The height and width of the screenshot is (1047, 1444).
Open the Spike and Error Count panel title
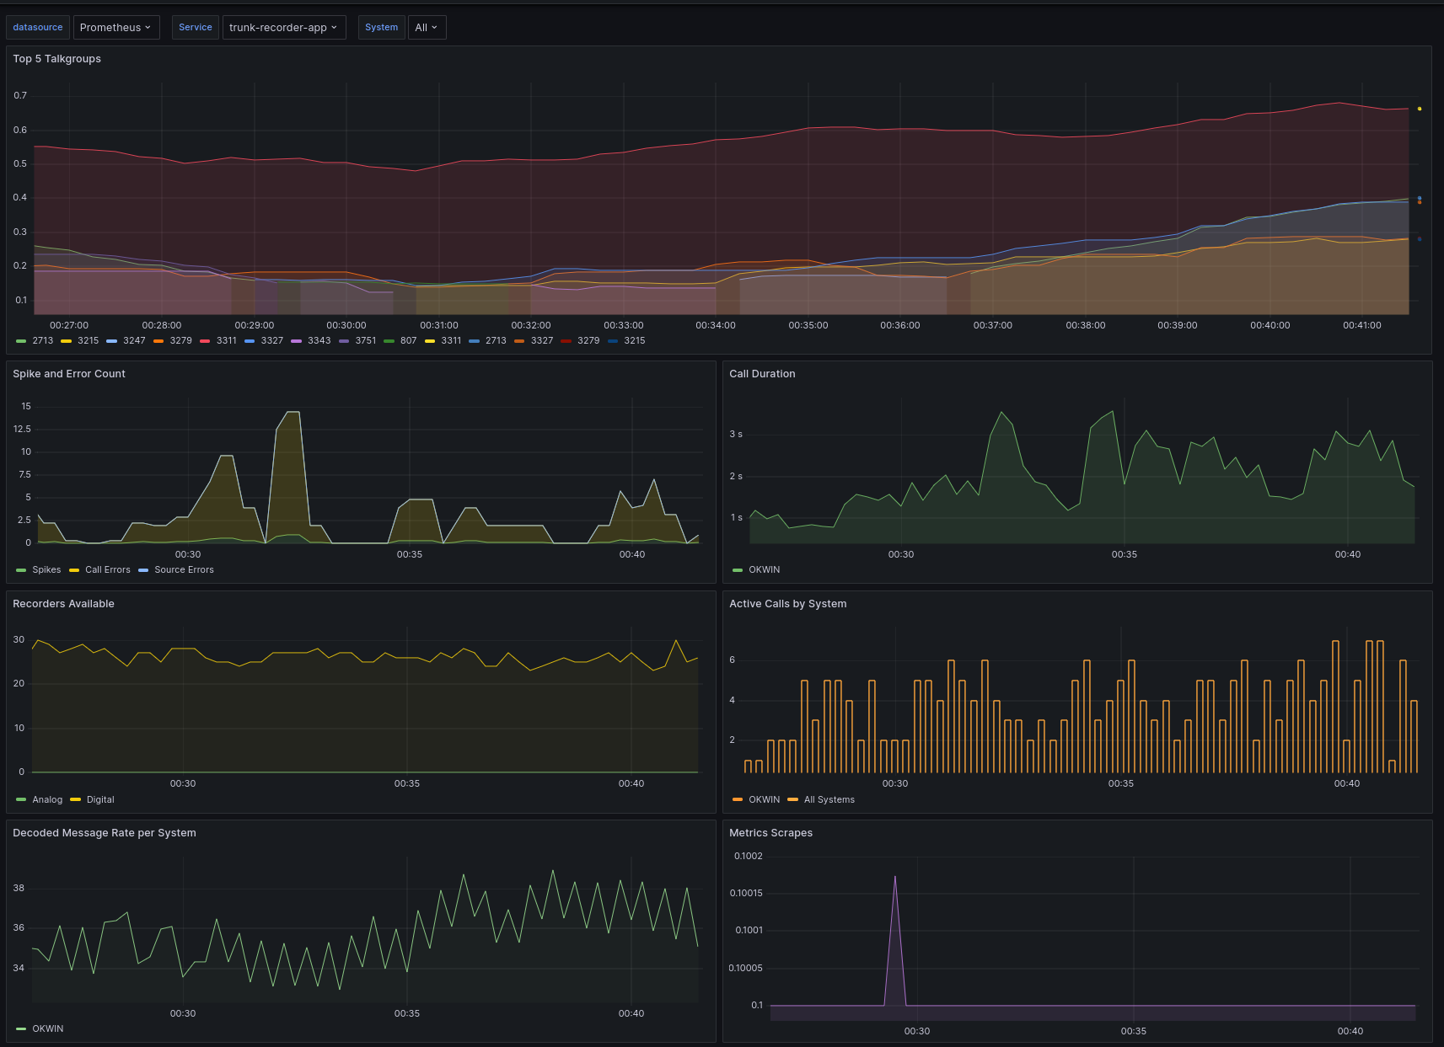click(69, 374)
